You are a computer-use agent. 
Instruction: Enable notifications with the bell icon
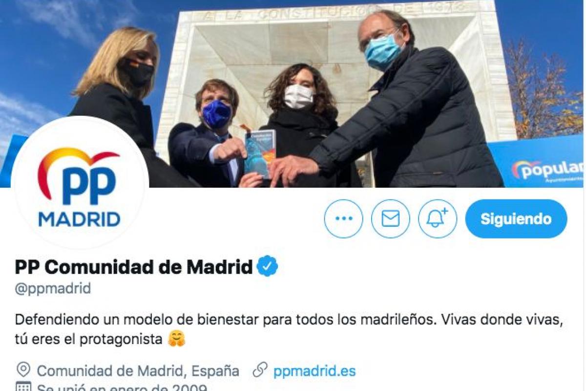[x=438, y=218]
